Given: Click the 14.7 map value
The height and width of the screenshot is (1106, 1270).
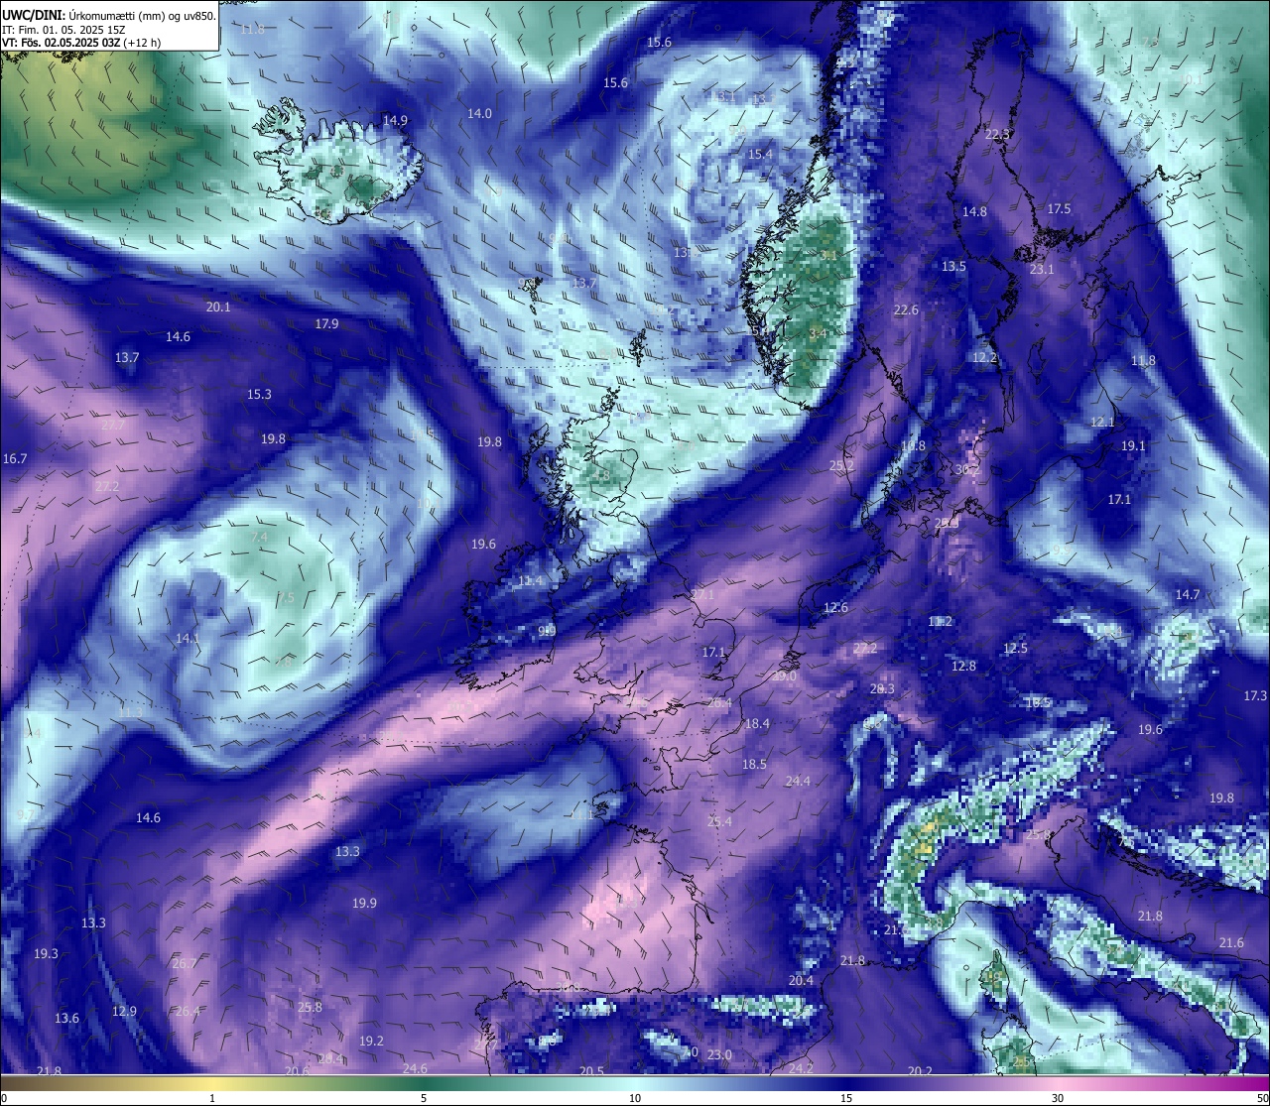Looking at the screenshot, I should 1188,595.
